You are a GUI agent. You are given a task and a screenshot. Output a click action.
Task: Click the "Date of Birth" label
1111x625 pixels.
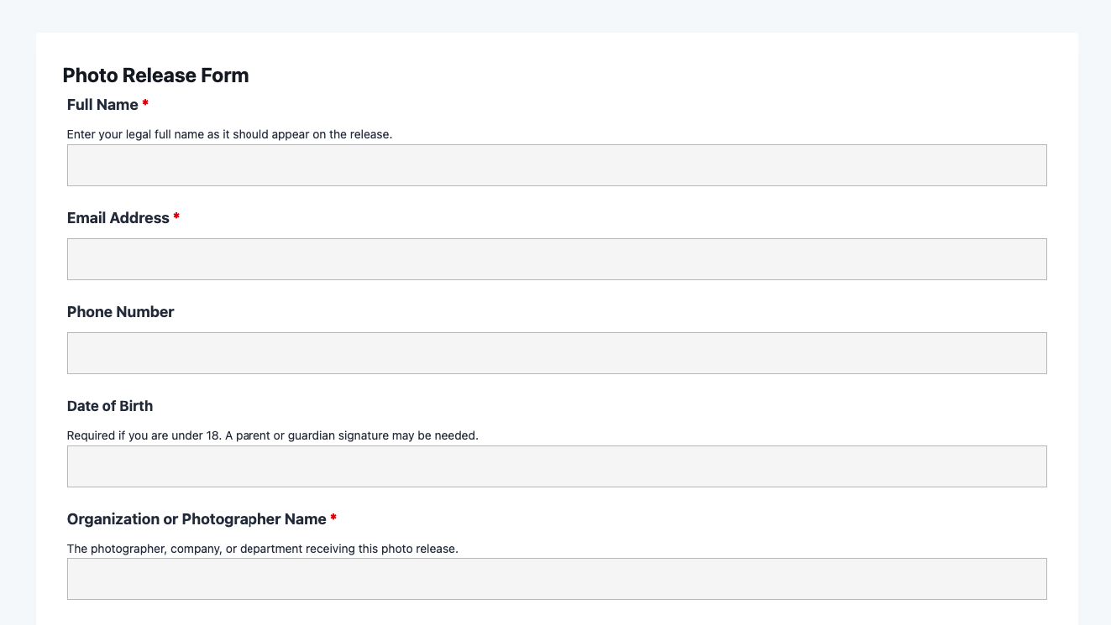pyautogui.click(x=110, y=406)
